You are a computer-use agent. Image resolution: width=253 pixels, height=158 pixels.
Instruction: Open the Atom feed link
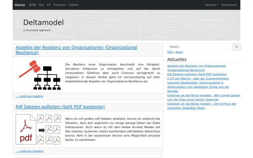point(179,52)
